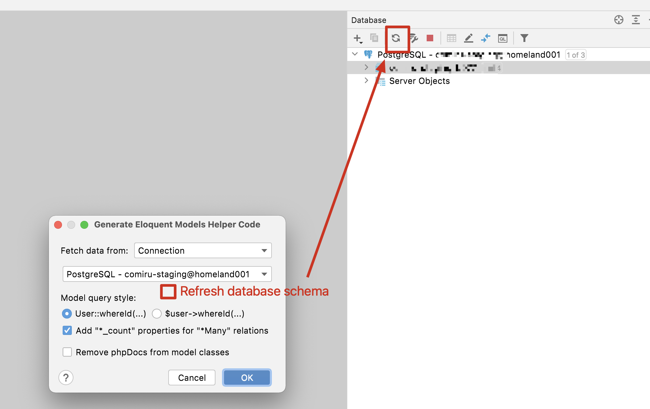
Task: Click the crosshair locate icon in panel header
Action: pos(619,20)
